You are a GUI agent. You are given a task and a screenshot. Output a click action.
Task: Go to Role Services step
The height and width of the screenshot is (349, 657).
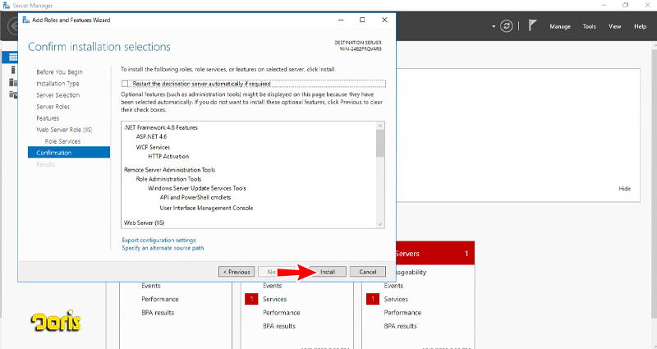click(62, 141)
